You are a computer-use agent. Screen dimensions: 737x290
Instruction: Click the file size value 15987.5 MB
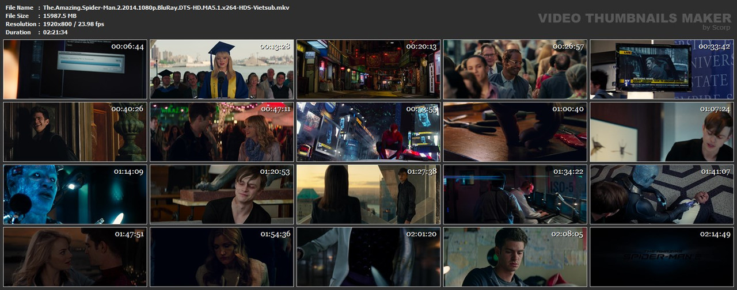[60, 16]
